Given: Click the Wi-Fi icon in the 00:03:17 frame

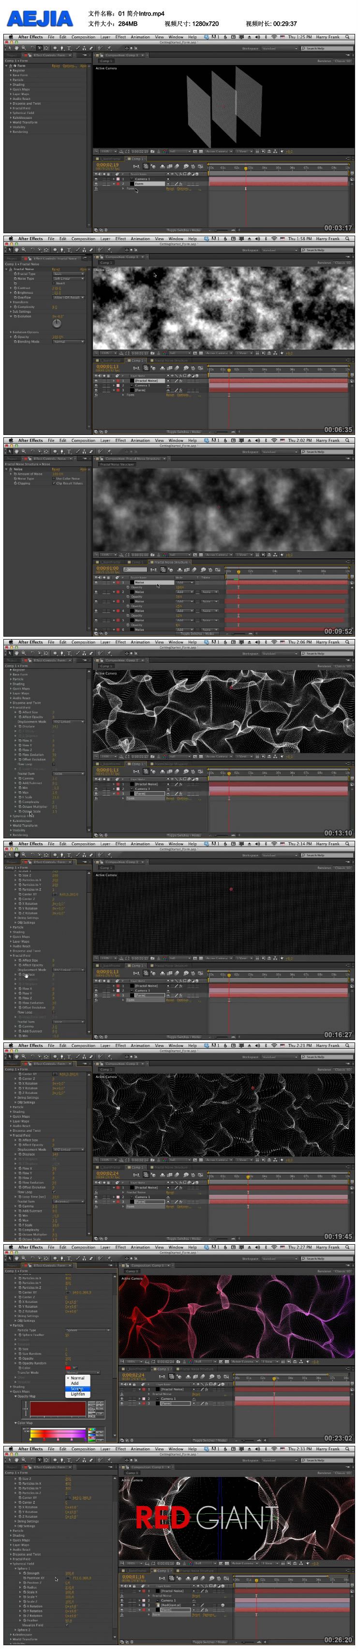Looking at the screenshot, I should (274, 37).
